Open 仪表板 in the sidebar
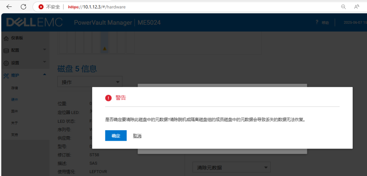The height and width of the screenshot is (176, 367). tap(17, 38)
